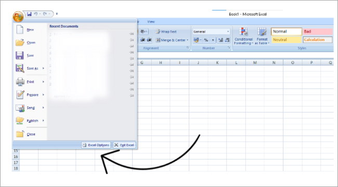The height and width of the screenshot is (187, 338).
Task: Click Undo arrow in Quick Access Toolbar
Action: tap(35, 14)
